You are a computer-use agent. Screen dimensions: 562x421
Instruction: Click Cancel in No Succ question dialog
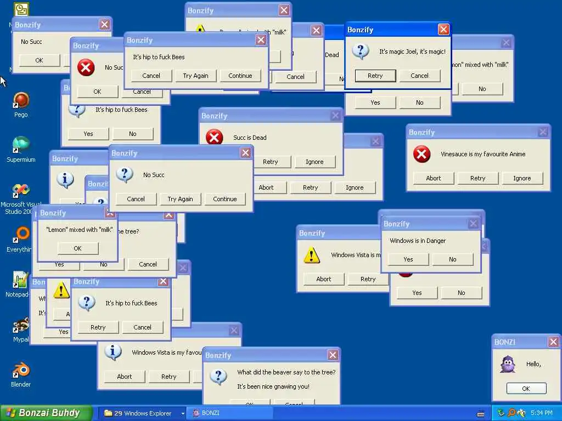tap(136, 198)
